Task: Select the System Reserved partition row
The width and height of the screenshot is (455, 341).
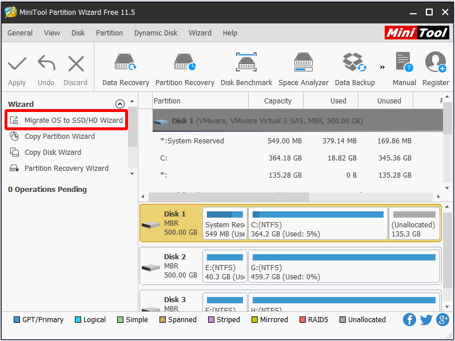Action: coord(298,141)
